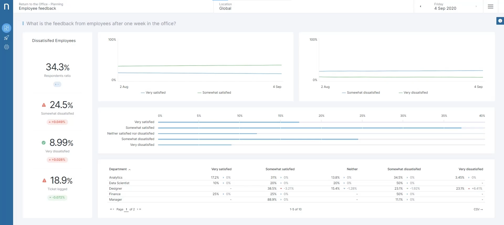Click the rocket icon in sidebar
This screenshot has width=504, height=225.
point(7,38)
